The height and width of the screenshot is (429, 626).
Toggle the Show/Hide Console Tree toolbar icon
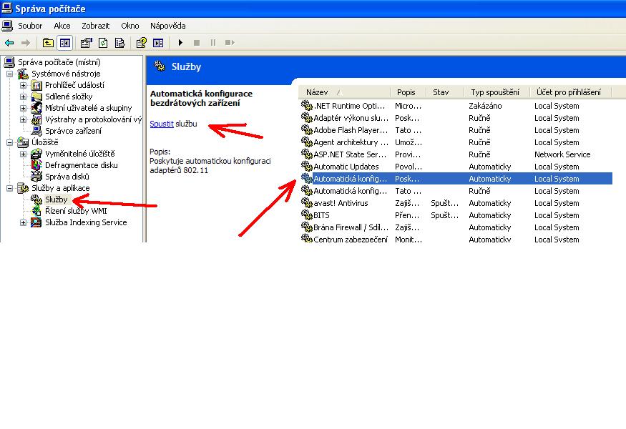[x=64, y=43]
